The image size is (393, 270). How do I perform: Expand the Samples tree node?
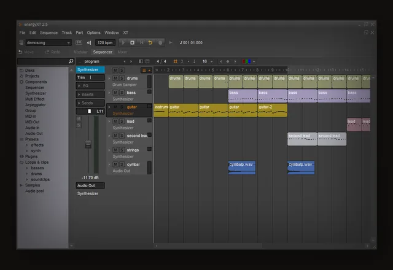coord(21,185)
